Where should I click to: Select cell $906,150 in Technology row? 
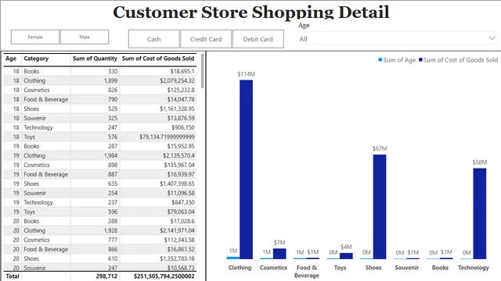pyautogui.click(x=182, y=127)
